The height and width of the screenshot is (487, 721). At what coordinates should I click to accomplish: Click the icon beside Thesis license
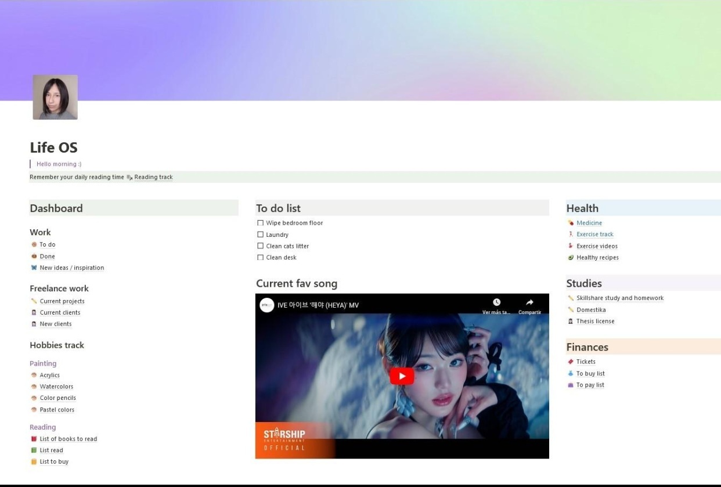click(571, 322)
